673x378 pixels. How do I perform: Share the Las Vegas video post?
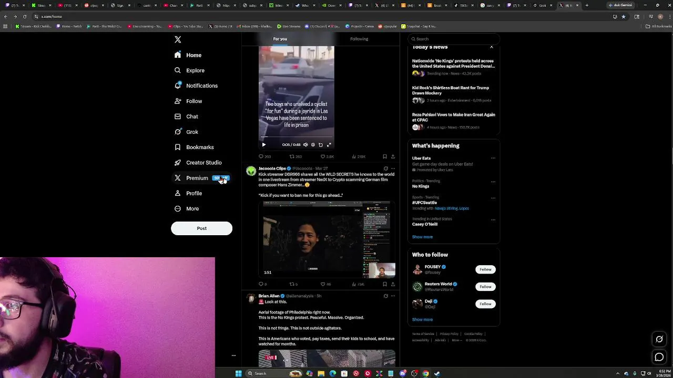[x=393, y=156]
